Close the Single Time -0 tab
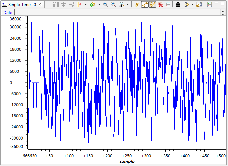This screenshot has width=228, height=166. coord(40,5)
